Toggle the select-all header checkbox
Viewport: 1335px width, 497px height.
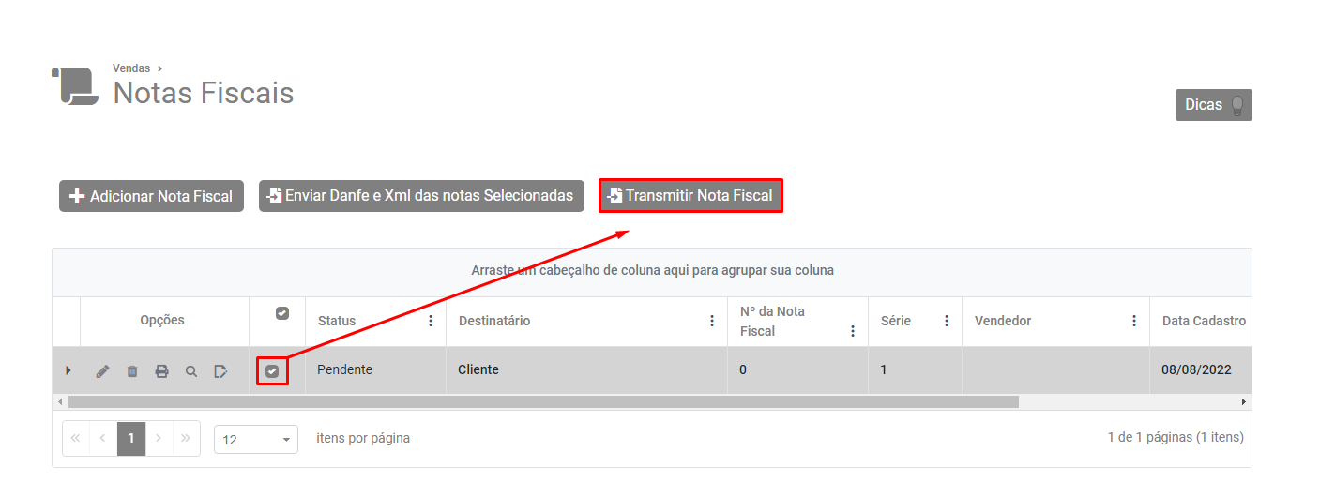click(282, 313)
